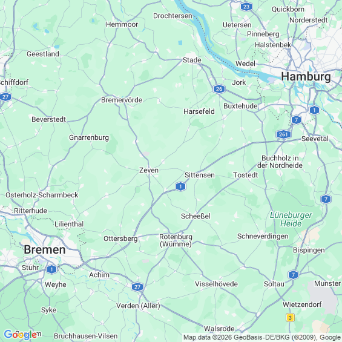342x342 pixels.
Task: Click the A23 highway shield near Quickborn
Action: [x=246, y=7]
